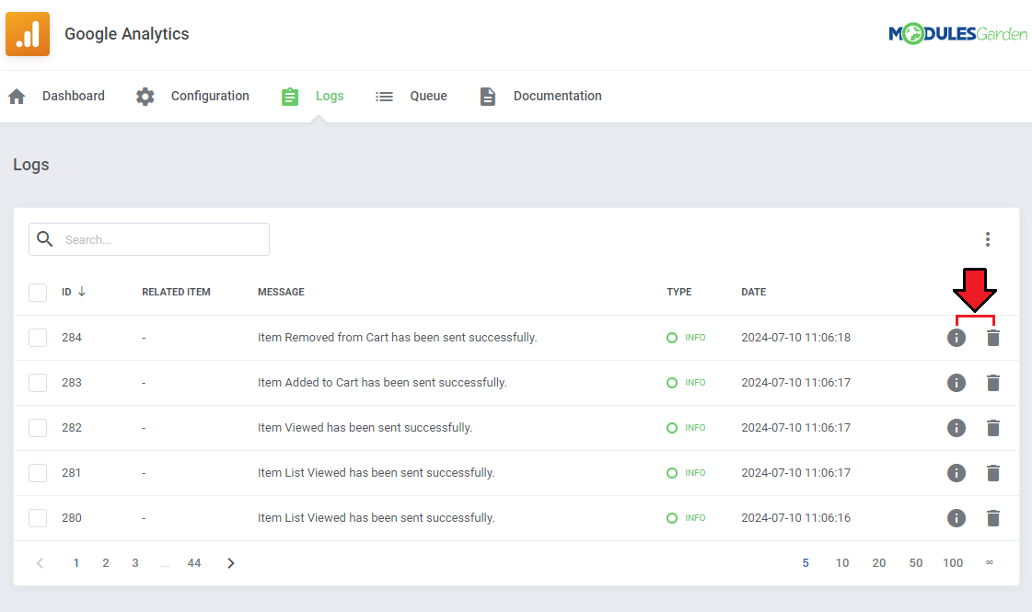Go to page 3
The image size is (1032, 612).
(135, 563)
